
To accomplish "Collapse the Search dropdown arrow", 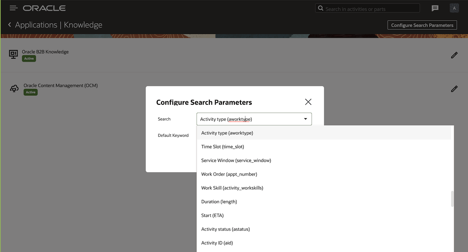I will (x=305, y=119).
